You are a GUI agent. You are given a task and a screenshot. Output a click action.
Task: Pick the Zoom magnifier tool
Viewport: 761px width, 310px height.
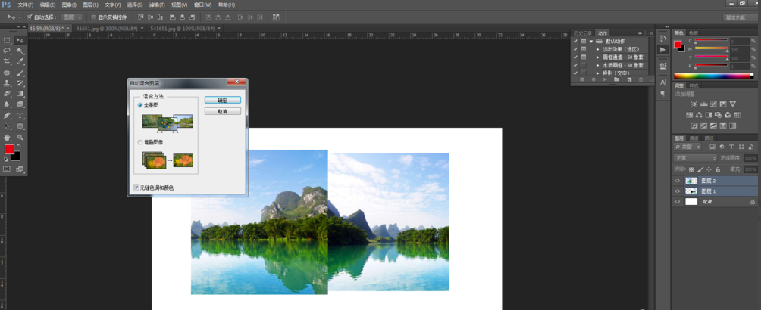pyautogui.click(x=20, y=138)
